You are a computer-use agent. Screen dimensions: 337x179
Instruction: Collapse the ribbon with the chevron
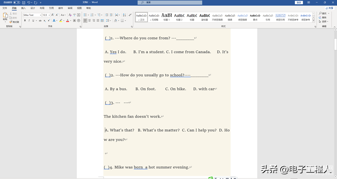tap(335, 26)
